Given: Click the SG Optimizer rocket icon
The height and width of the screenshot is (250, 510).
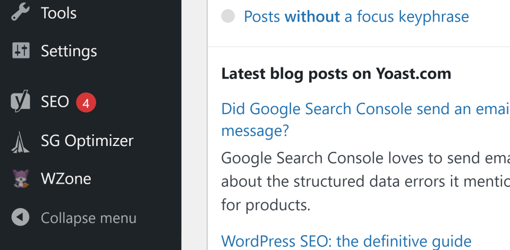Looking at the screenshot, I should coord(21,142).
